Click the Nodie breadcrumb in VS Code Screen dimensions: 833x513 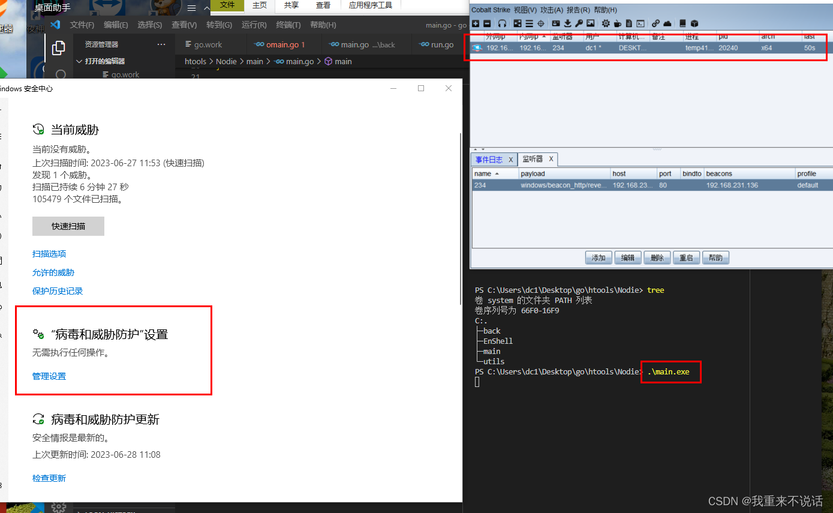click(226, 61)
